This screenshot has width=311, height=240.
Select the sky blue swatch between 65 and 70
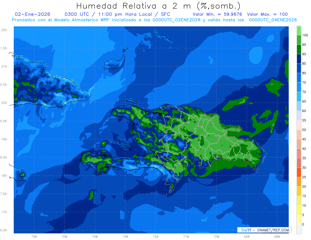pyautogui.click(x=299, y=97)
